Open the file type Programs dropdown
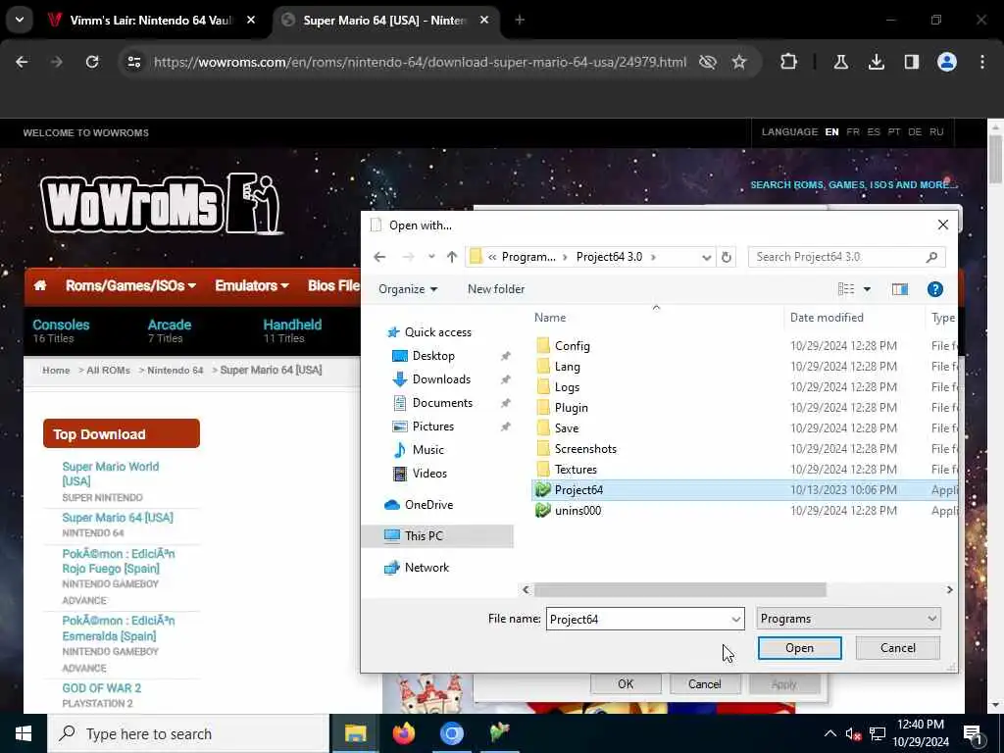This screenshot has width=1004, height=753. (848, 619)
